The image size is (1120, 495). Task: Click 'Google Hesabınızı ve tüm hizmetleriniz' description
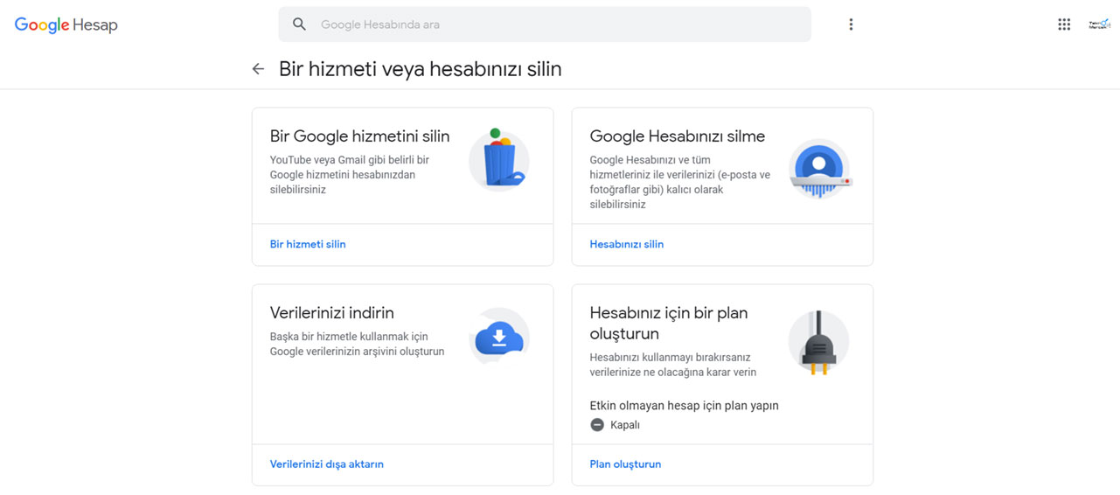[680, 182]
